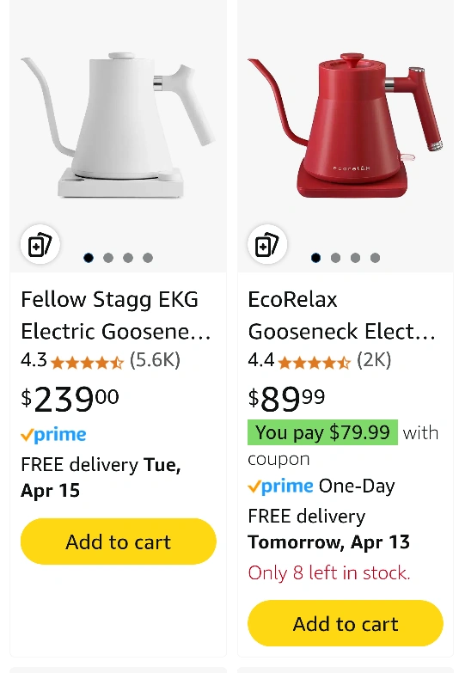Select fourth image dot for Fellow Stagg kettle

pyautogui.click(x=148, y=258)
